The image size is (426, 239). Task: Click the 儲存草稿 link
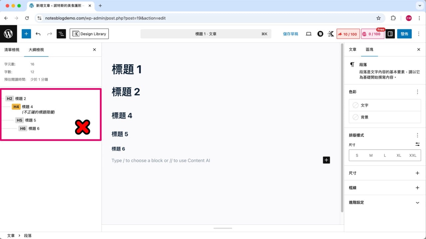tap(290, 34)
